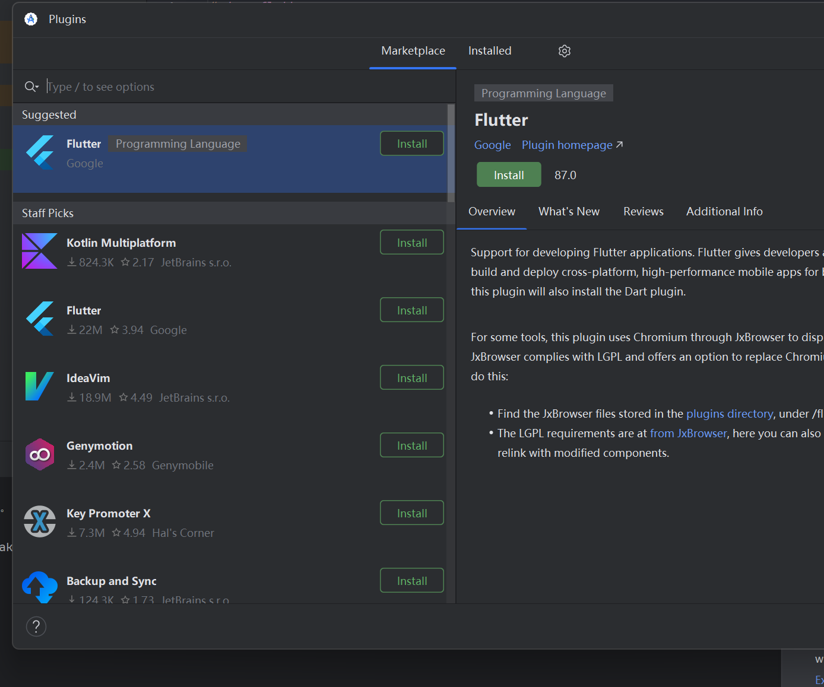Click the Flutter icon under Staff Picks
Screen dimensions: 824x687
click(x=39, y=319)
